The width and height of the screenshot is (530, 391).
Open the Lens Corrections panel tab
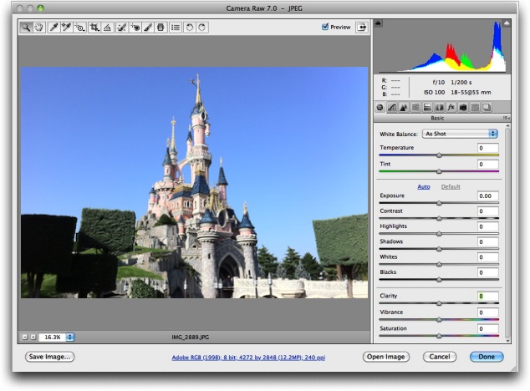439,108
